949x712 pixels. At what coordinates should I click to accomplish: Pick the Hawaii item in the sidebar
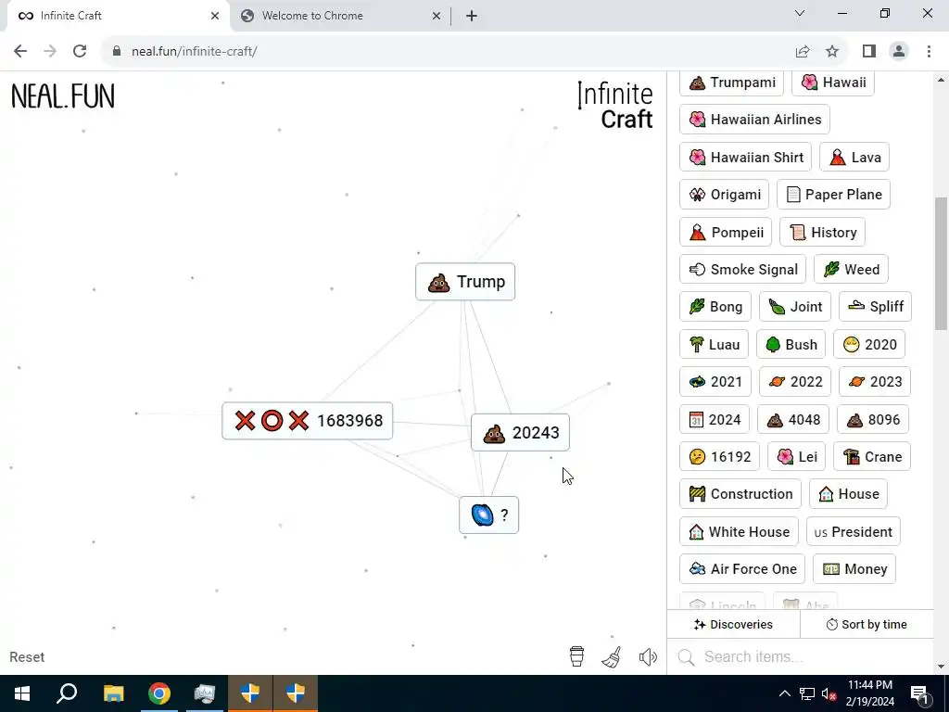pyautogui.click(x=833, y=83)
